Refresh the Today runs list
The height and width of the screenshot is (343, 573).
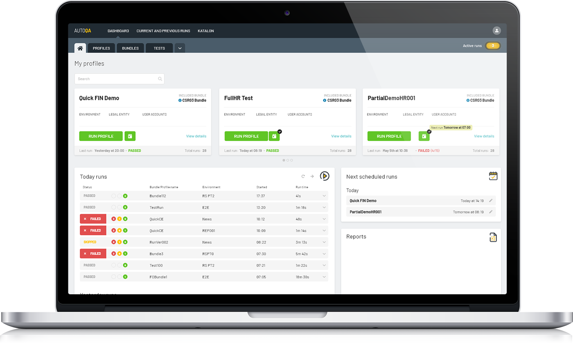pyautogui.click(x=303, y=176)
